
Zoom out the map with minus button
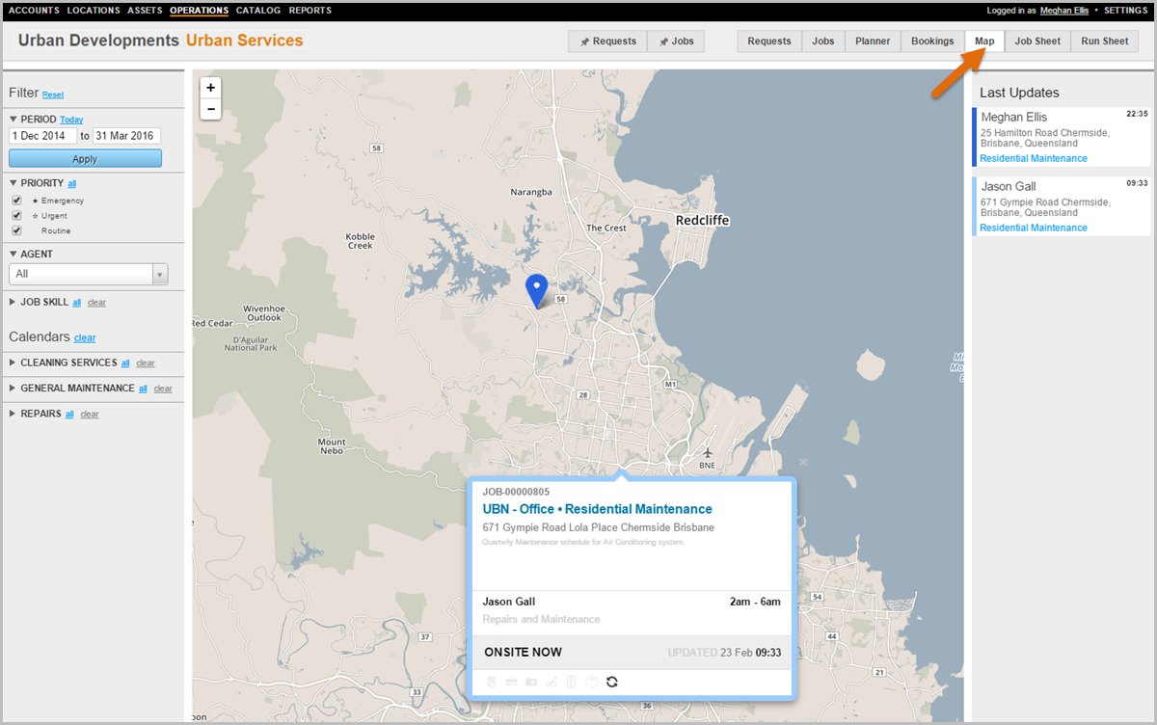click(x=211, y=110)
